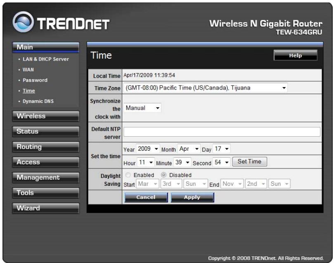
Task: Click the Set Time button
Action: click(x=249, y=161)
